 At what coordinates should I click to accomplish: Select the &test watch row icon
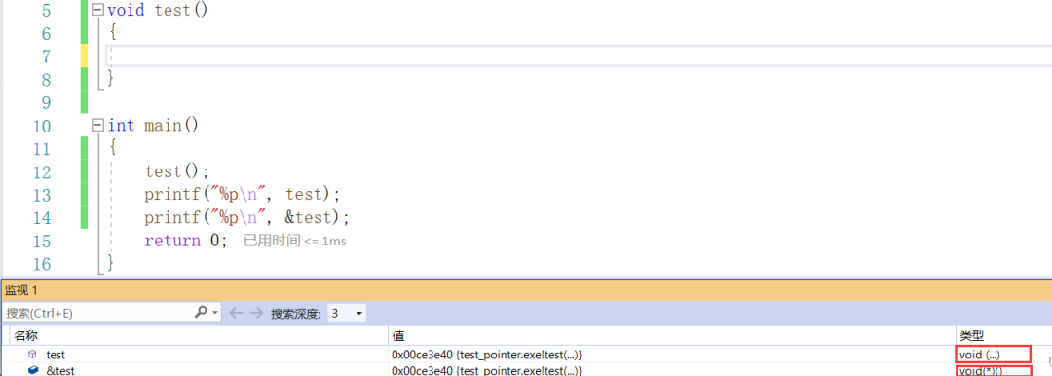click(x=33, y=370)
